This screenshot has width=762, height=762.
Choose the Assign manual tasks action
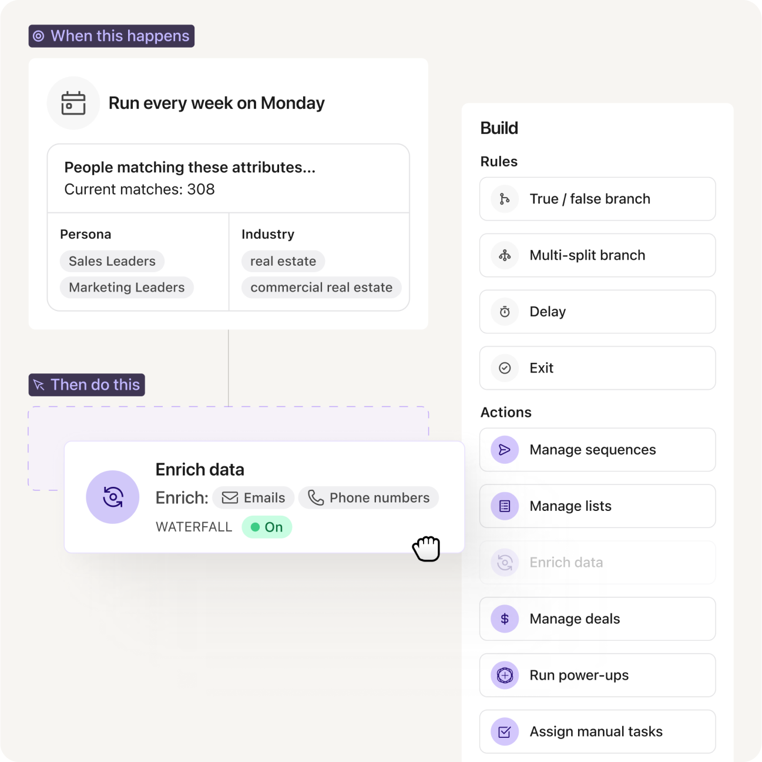coord(597,731)
